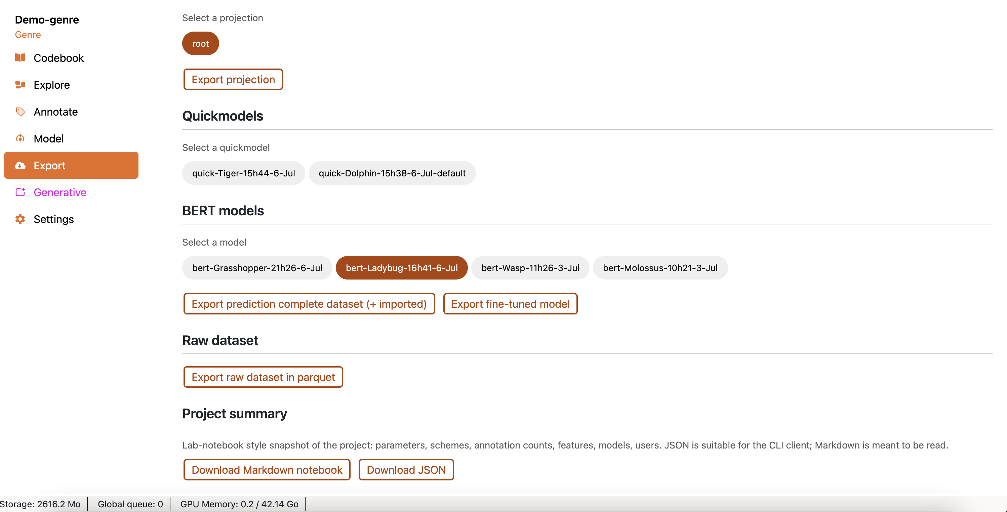Click the Select a projection label
This screenshot has height=512, width=1007.
(x=223, y=18)
